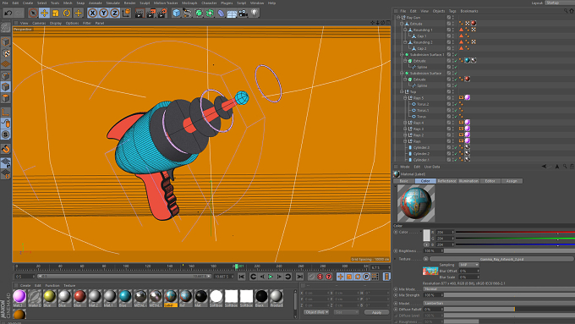575x324 pixels.
Task: Collapse the Top null group
Action: point(402,91)
